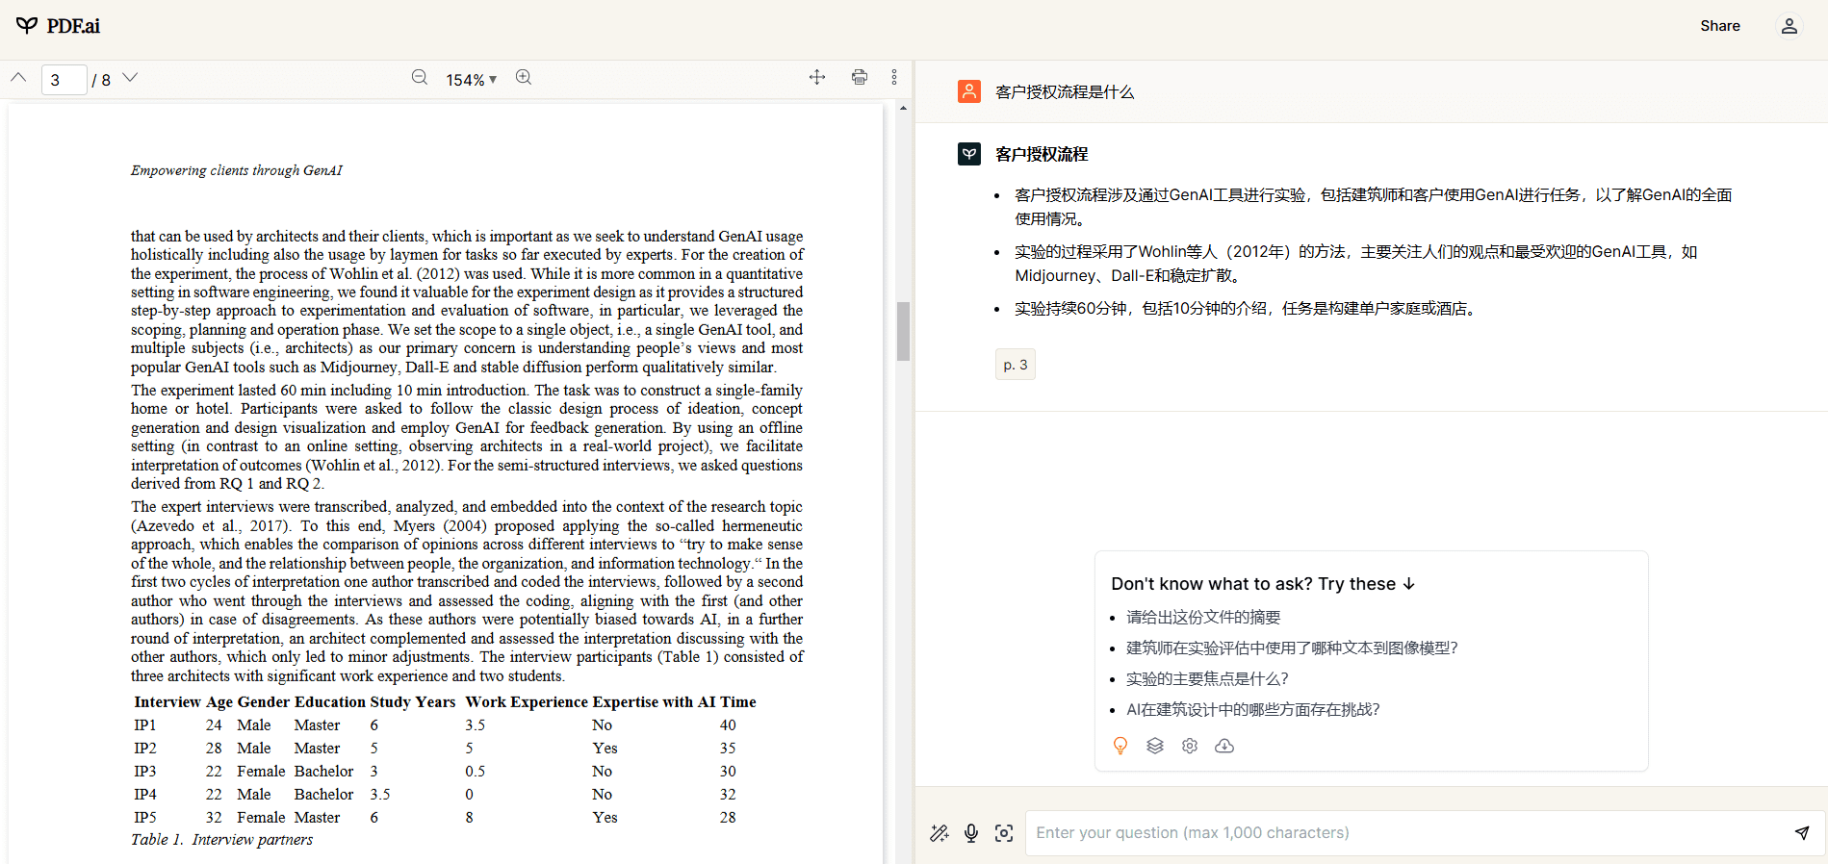Go to previous page with up chevron
This screenshot has height=864, width=1828.
[x=18, y=78]
